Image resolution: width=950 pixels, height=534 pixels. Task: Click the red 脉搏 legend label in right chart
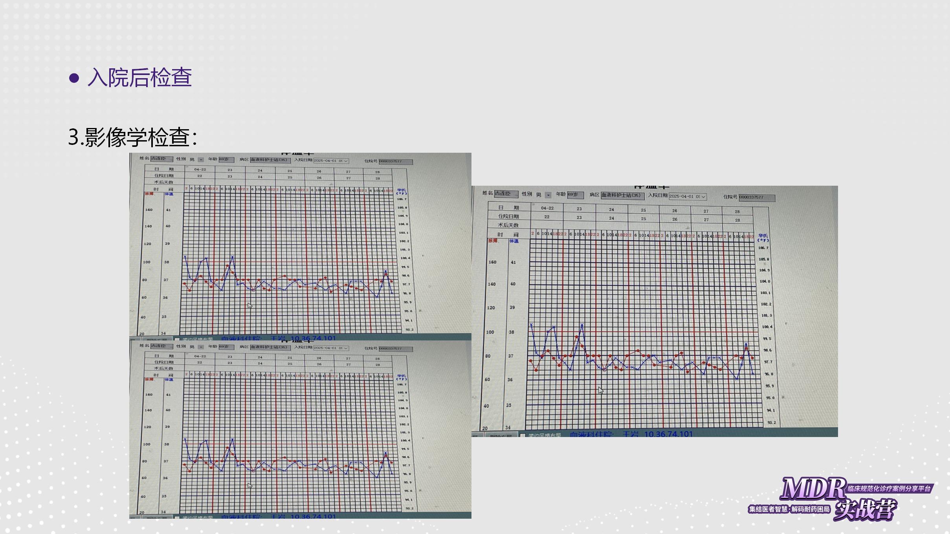coord(493,241)
